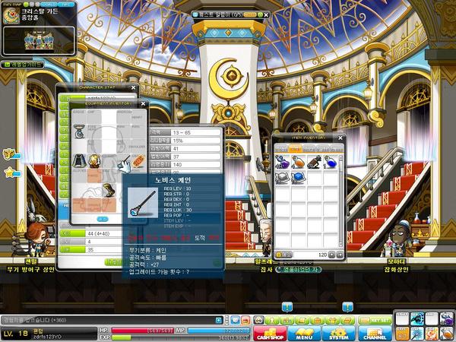Open the skill book shortcut button
This screenshot has height=342, width=456.
(347, 320)
